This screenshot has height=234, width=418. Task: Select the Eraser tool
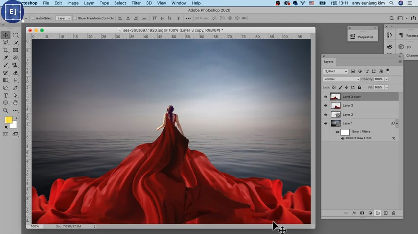point(15,73)
